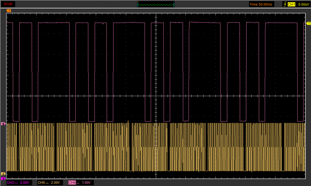The width and height of the screenshot is (311, 186).
Task: Click the CH6 DC coupling symbol
Action: coord(48,183)
